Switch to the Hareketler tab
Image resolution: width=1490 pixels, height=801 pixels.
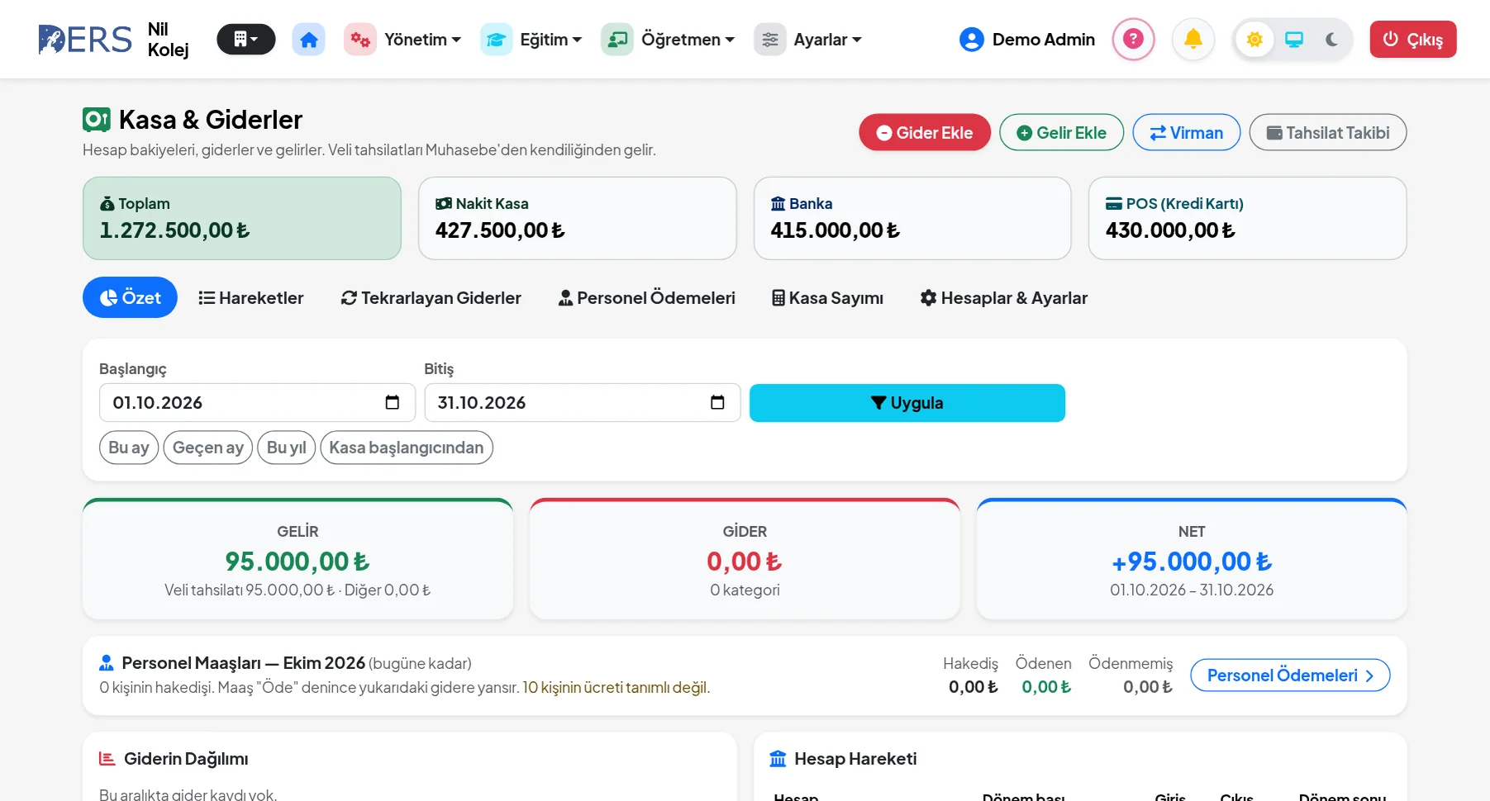pyautogui.click(x=251, y=297)
